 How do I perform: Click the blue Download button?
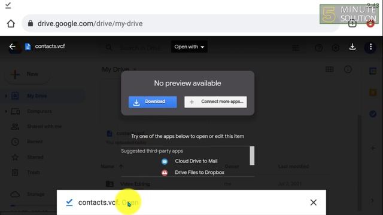pyautogui.click(x=153, y=102)
